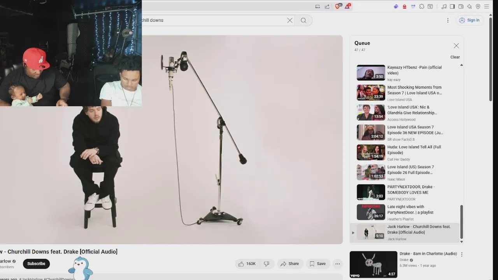Like the video with 163K likes
This screenshot has width=498, height=280.
pos(247,264)
